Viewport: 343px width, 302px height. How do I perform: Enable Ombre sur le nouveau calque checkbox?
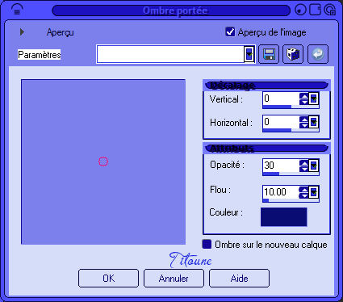coord(207,244)
